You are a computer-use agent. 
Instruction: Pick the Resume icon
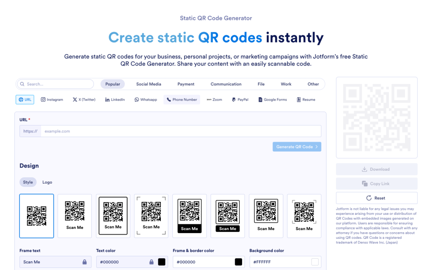click(x=299, y=99)
